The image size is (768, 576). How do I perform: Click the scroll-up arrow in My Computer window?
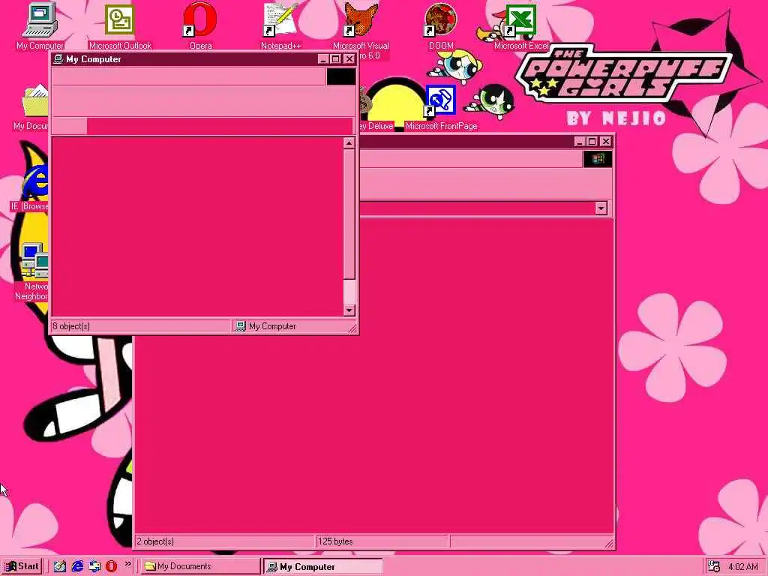[349, 143]
